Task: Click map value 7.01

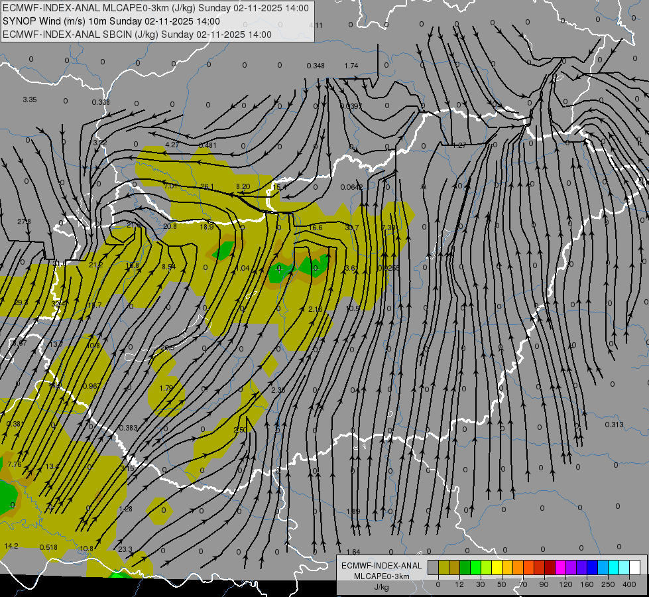Action: 171,186
